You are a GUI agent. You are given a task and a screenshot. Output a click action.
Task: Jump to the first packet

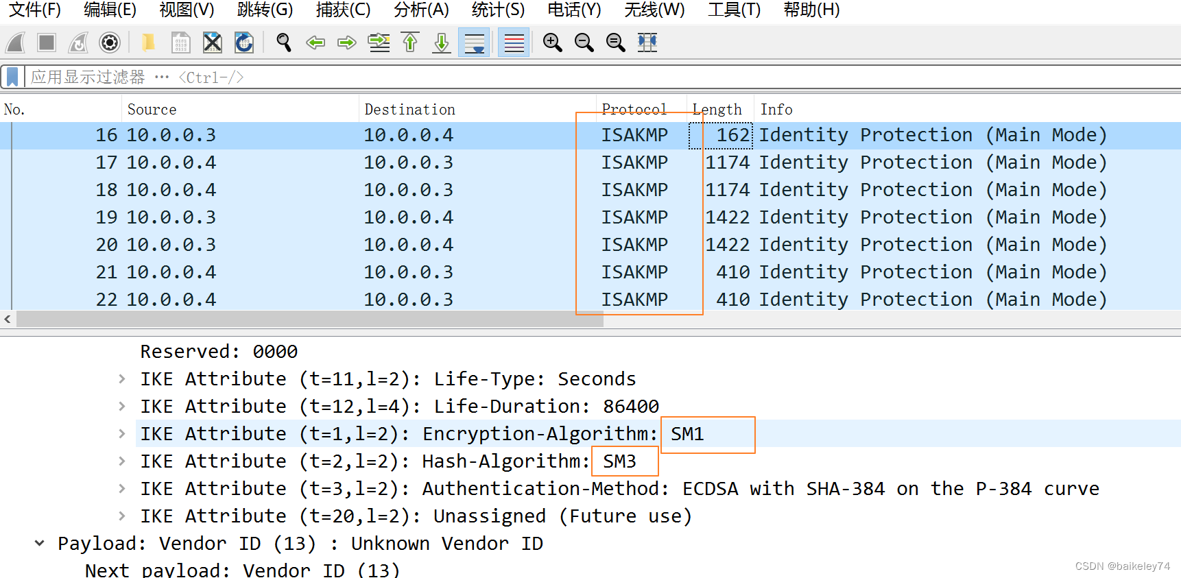pyautogui.click(x=410, y=43)
